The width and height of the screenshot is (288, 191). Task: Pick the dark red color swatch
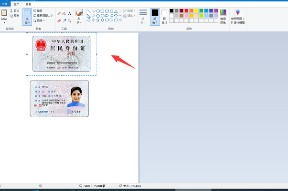tap(181, 11)
